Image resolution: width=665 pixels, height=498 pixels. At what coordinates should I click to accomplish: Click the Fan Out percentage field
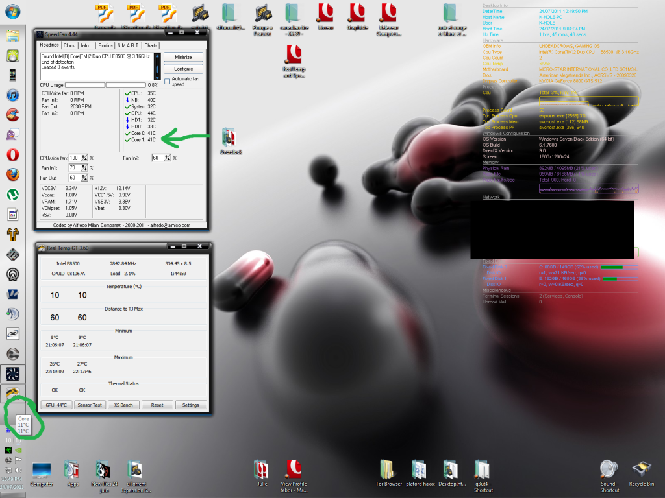coord(73,177)
